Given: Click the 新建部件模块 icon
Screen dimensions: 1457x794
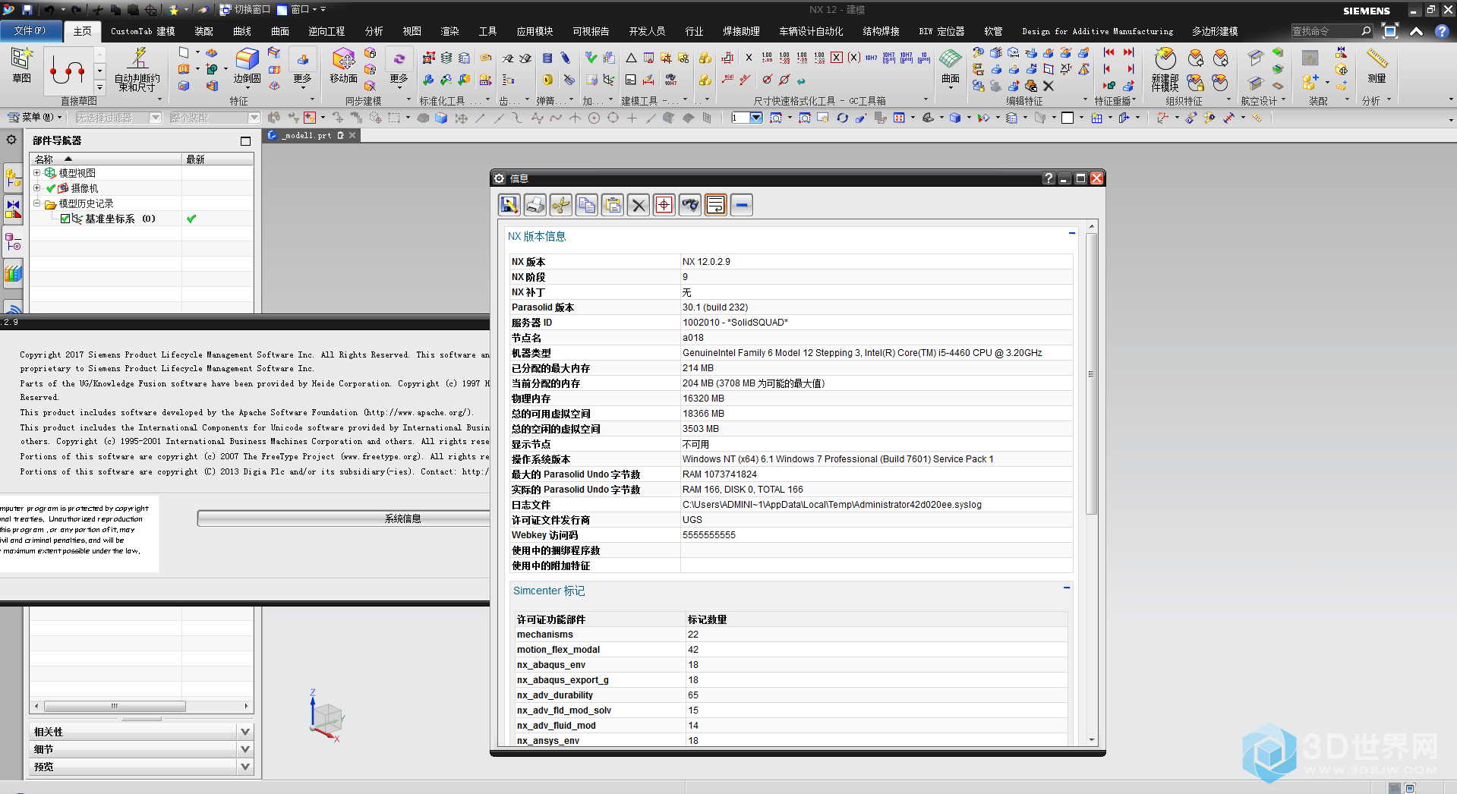Looking at the screenshot, I should click(x=1165, y=70).
